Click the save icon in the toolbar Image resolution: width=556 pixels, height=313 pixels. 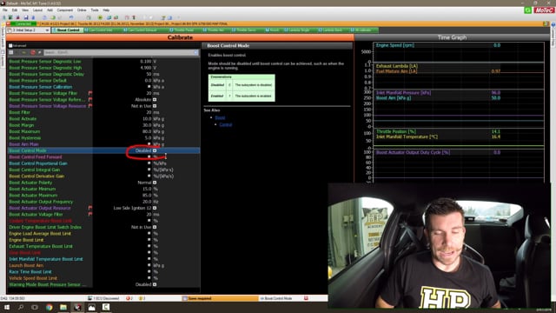click(26, 17)
